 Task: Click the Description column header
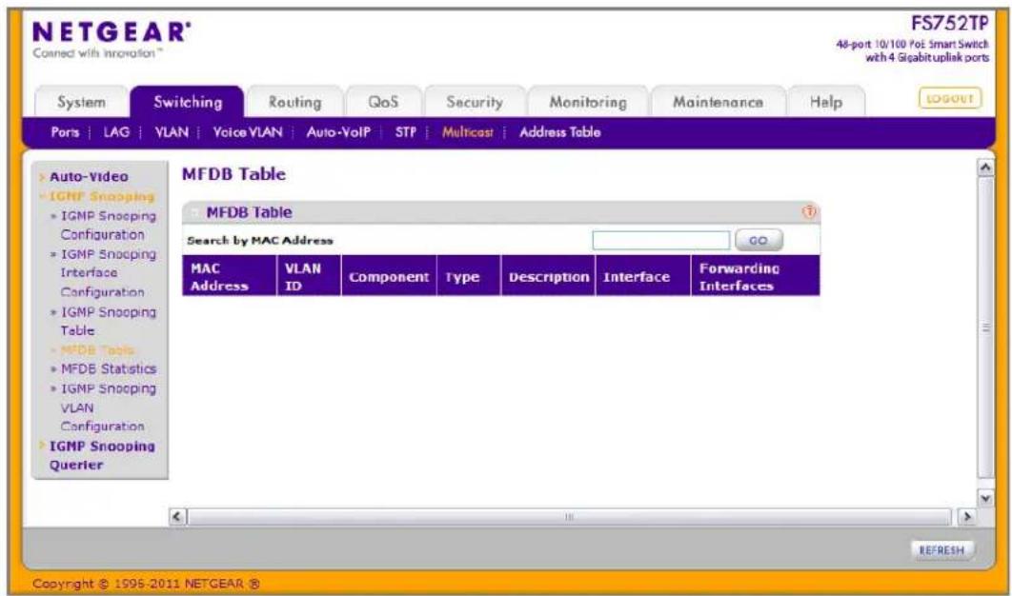(x=548, y=275)
